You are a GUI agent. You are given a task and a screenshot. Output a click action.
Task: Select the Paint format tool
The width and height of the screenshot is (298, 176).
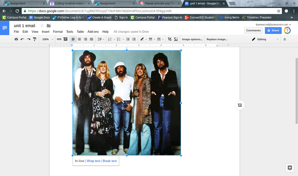(x=34, y=39)
